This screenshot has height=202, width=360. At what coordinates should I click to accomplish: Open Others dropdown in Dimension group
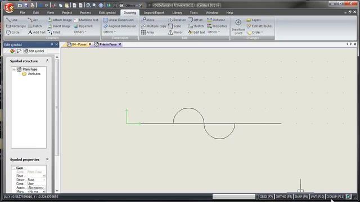[109, 32]
